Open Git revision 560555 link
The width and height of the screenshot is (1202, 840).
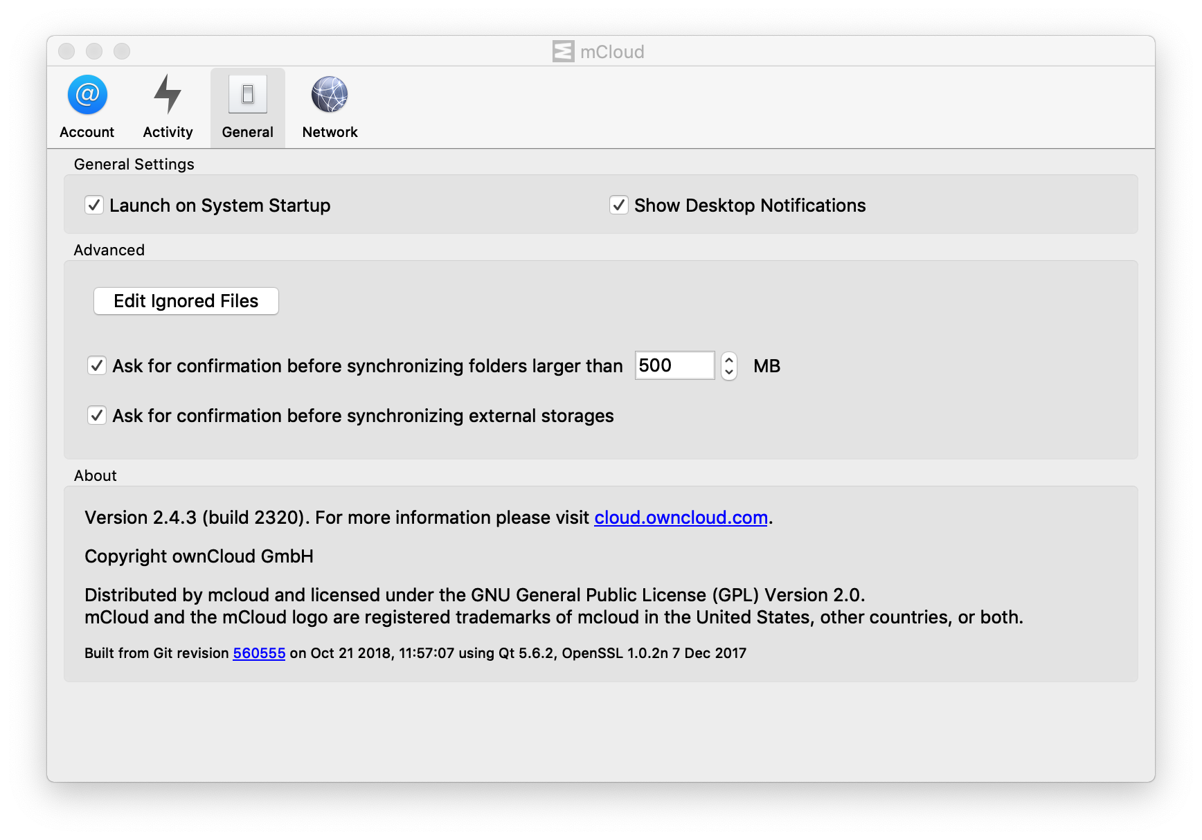(x=259, y=653)
